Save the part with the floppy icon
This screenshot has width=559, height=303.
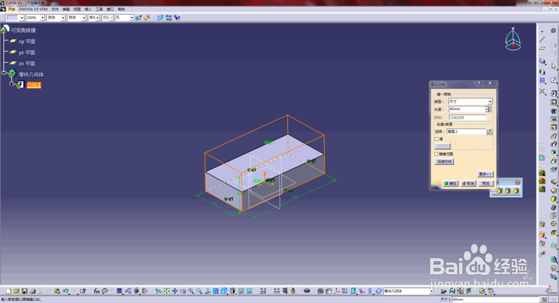25,291
